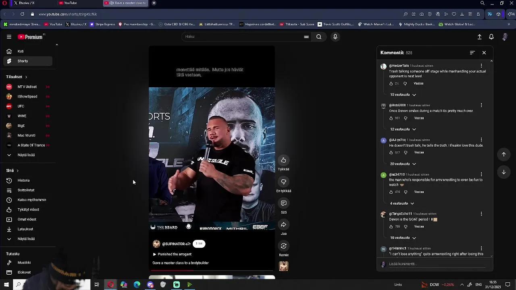
Task: Expand Näytä lisää in the subscriptions list
Action: point(25,155)
